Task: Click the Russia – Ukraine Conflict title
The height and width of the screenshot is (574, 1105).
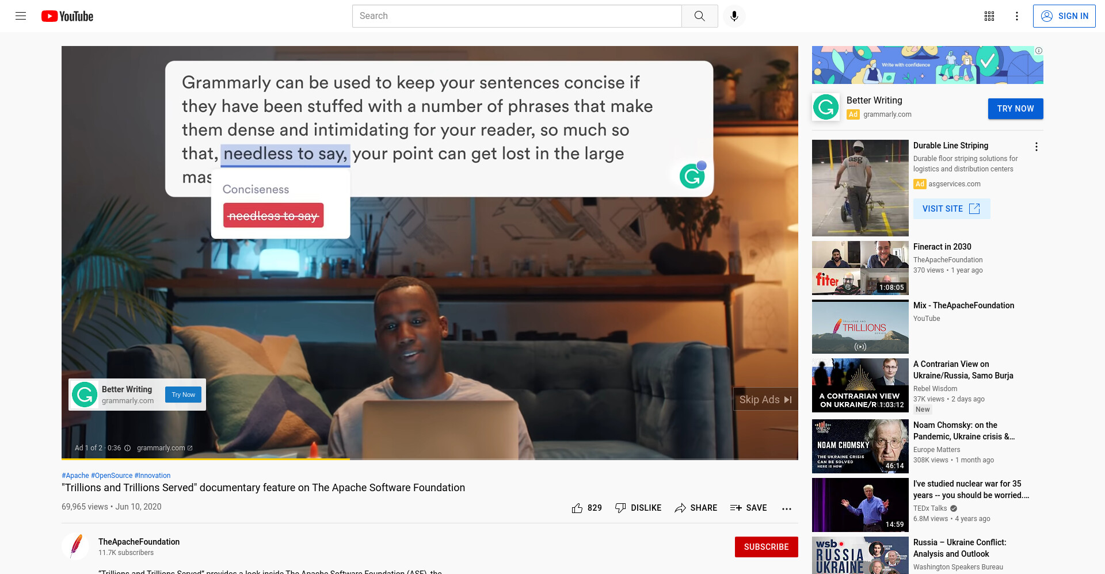Action: (960, 548)
